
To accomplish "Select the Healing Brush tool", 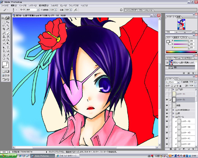I will point(4,33).
